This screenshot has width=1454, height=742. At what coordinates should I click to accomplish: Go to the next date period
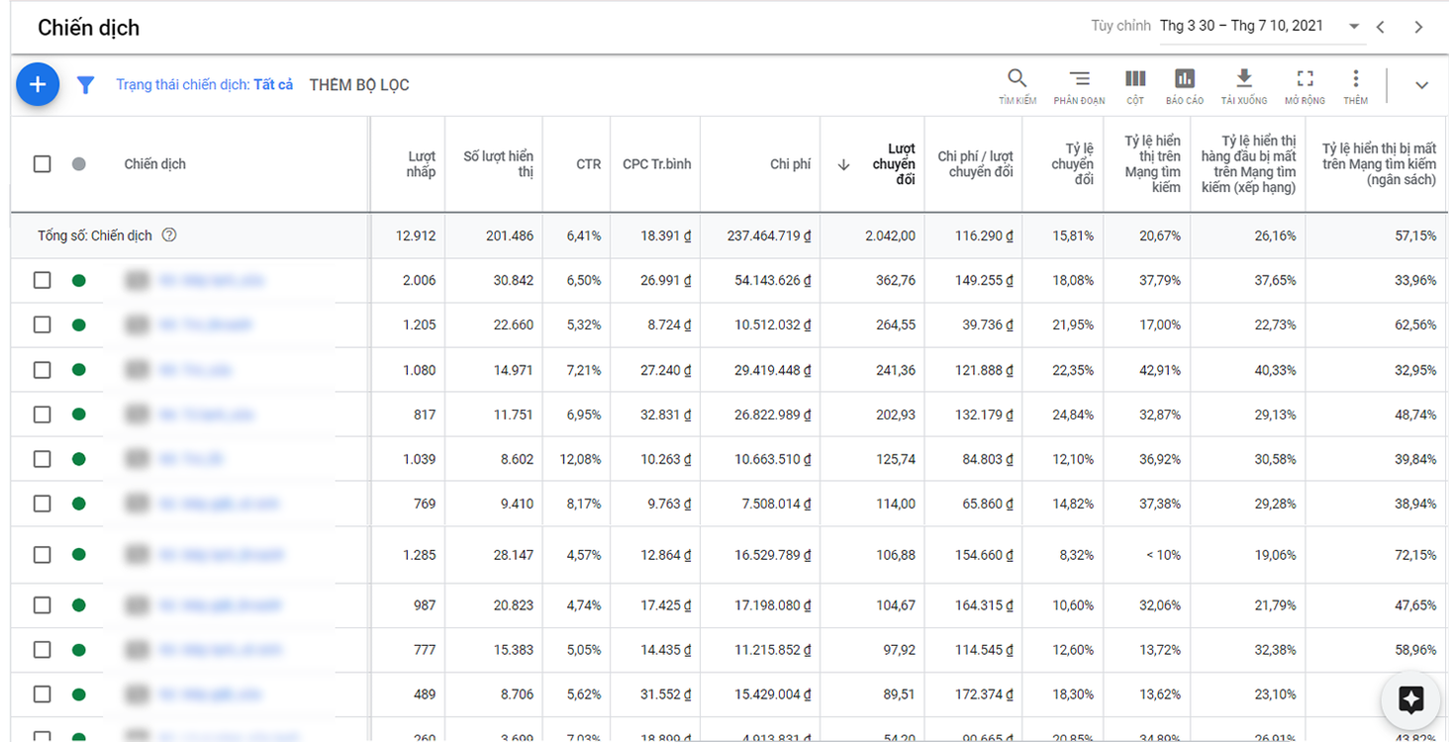tap(1418, 27)
